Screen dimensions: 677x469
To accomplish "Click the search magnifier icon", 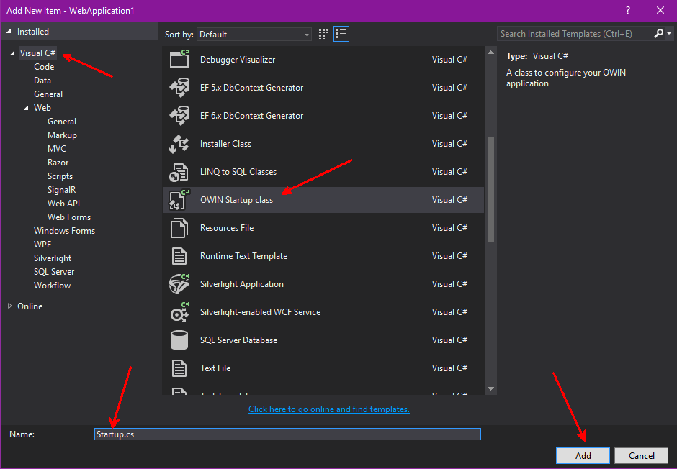I will click(658, 34).
